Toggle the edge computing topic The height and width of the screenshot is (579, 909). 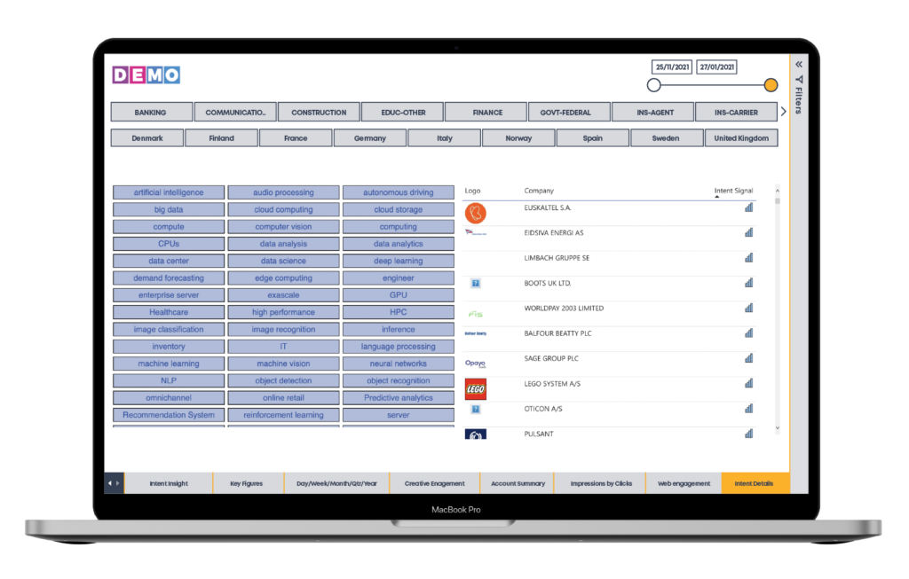click(283, 278)
